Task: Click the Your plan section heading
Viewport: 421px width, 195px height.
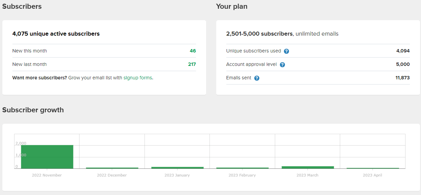Action: click(x=232, y=6)
